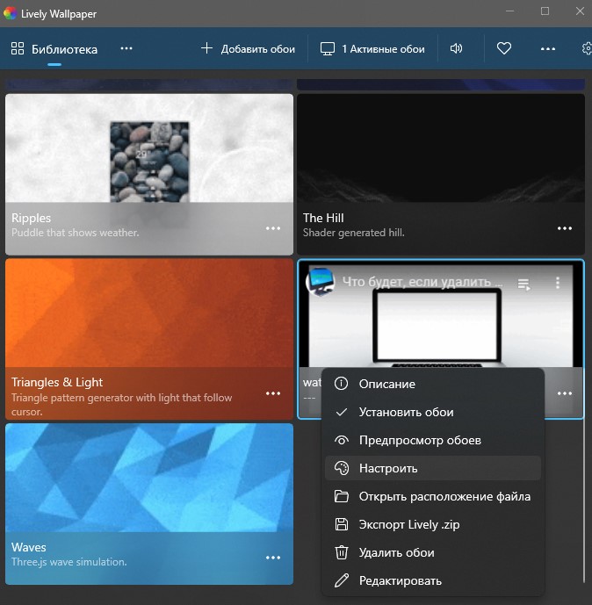Toggle the audio speaker icon

point(456,48)
